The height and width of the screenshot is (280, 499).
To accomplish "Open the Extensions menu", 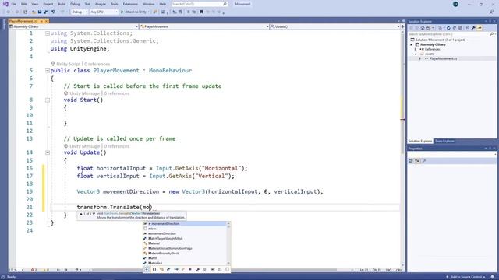I will 130,4.
